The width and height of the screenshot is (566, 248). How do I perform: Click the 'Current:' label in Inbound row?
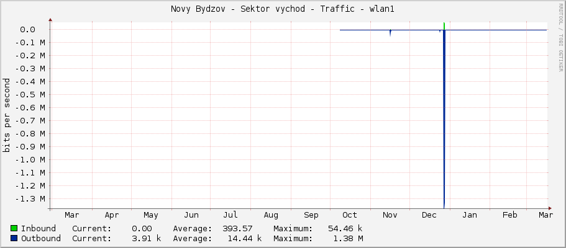[x=92, y=229]
